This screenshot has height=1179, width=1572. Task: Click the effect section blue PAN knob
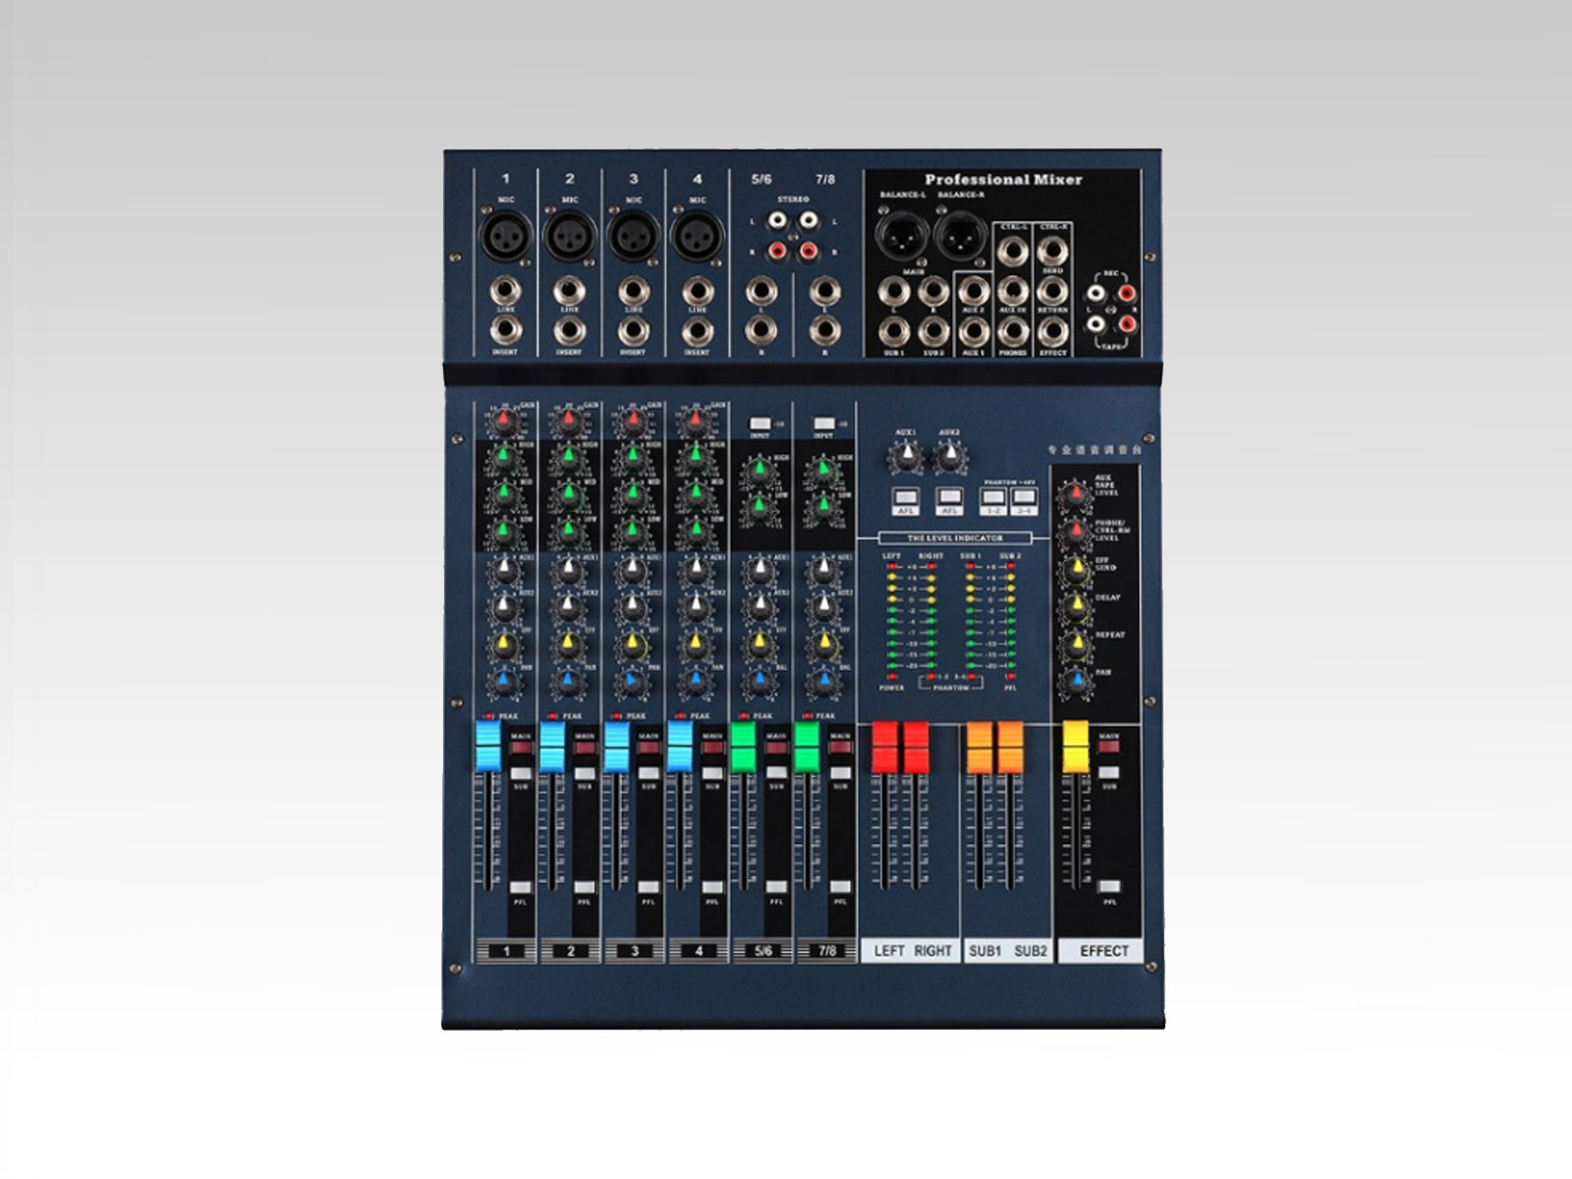click(x=1076, y=681)
